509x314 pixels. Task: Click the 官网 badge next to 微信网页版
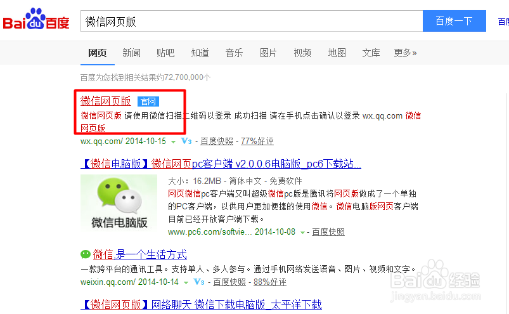148,101
